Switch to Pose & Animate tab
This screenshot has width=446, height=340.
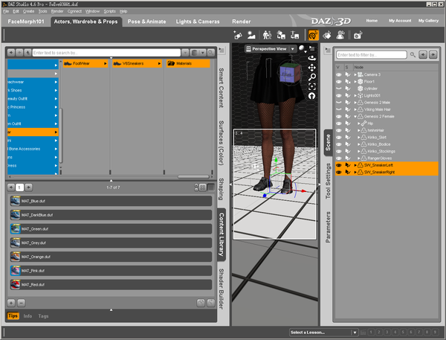point(146,22)
